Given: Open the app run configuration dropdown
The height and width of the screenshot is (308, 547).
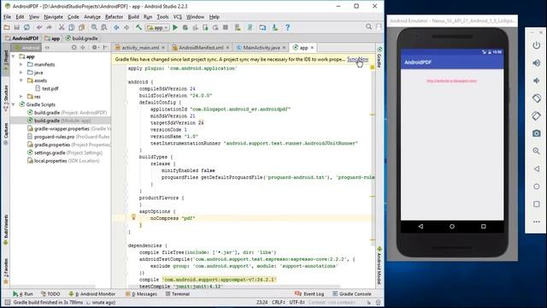Looking at the screenshot, I should pos(158,27).
